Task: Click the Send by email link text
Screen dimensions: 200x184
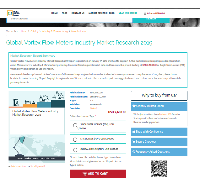Action: 37,166
